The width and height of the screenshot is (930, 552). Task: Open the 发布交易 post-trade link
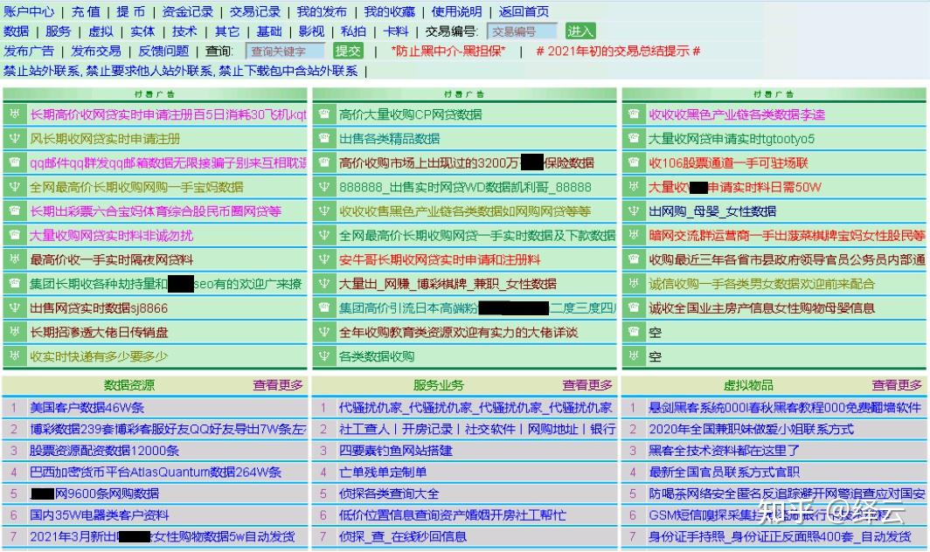pos(96,51)
